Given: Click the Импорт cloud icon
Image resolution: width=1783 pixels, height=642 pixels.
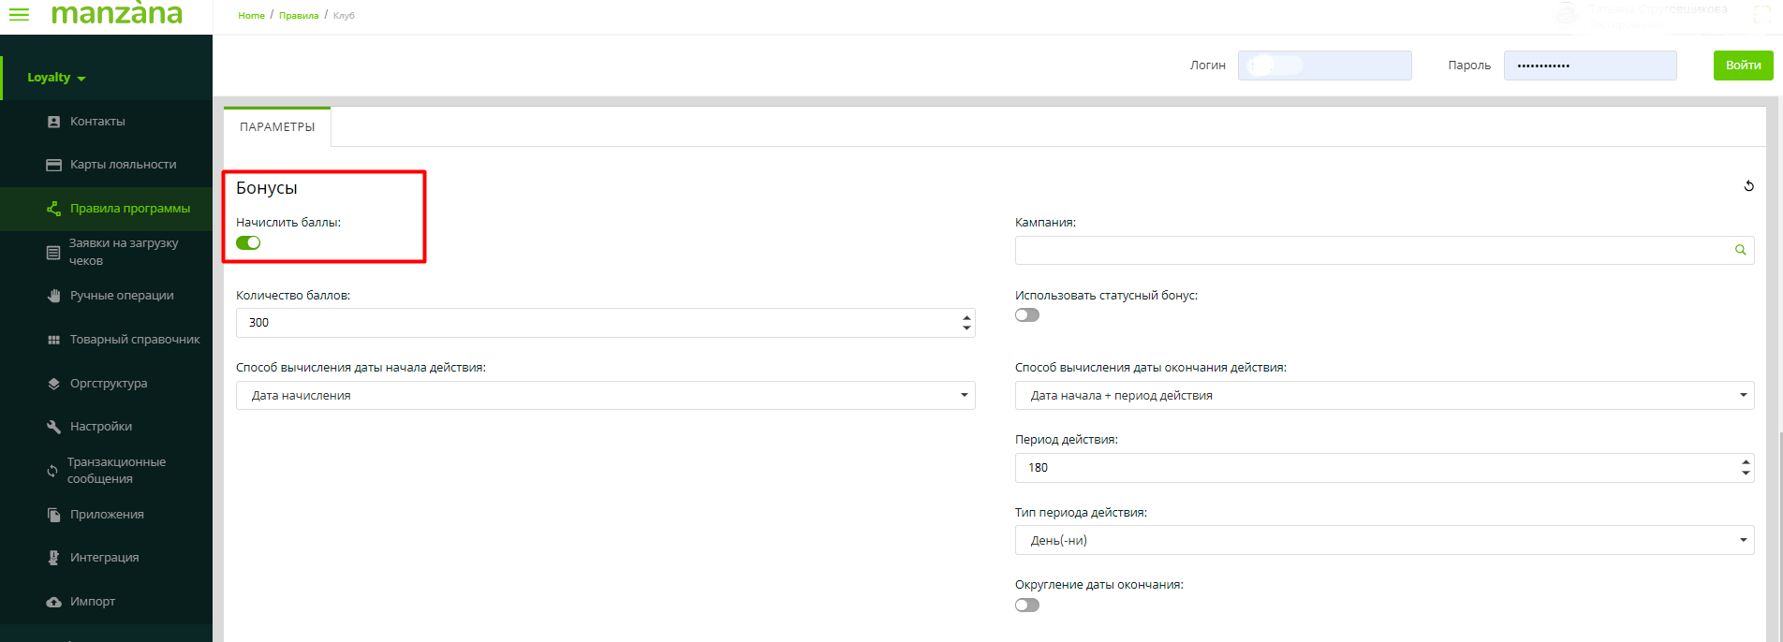Looking at the screenshot, I should pyautogui.click(x=54, y=602).
